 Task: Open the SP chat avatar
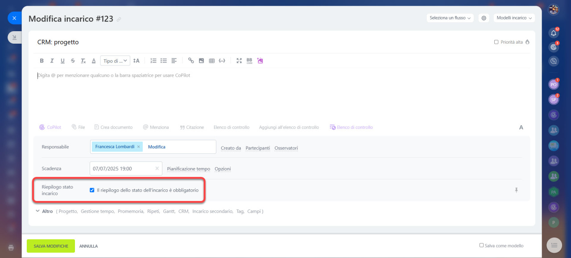[x=554, y=99]
